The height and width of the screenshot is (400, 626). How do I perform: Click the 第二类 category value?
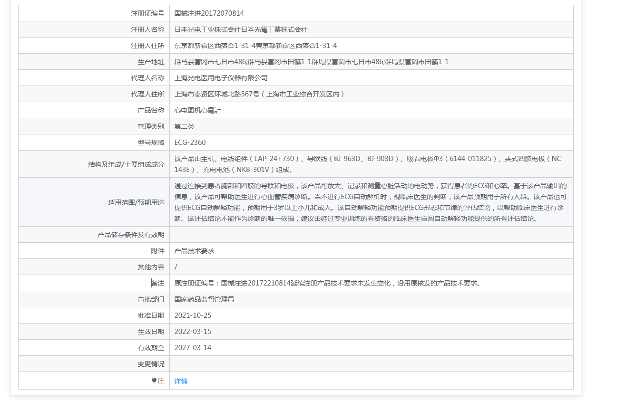185,126
